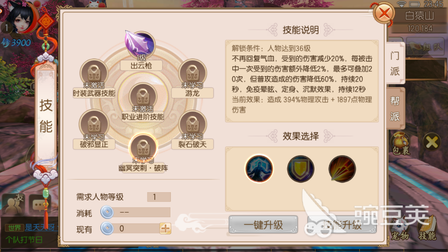
Task: Add currency with the plus button
Action: click(166, 229)
